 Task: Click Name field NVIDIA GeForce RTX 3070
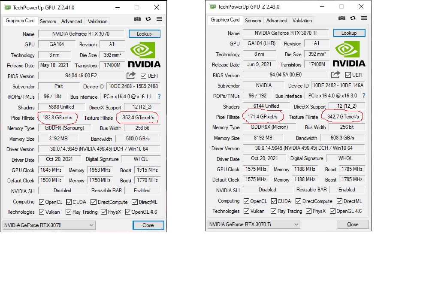coord(81,33)
